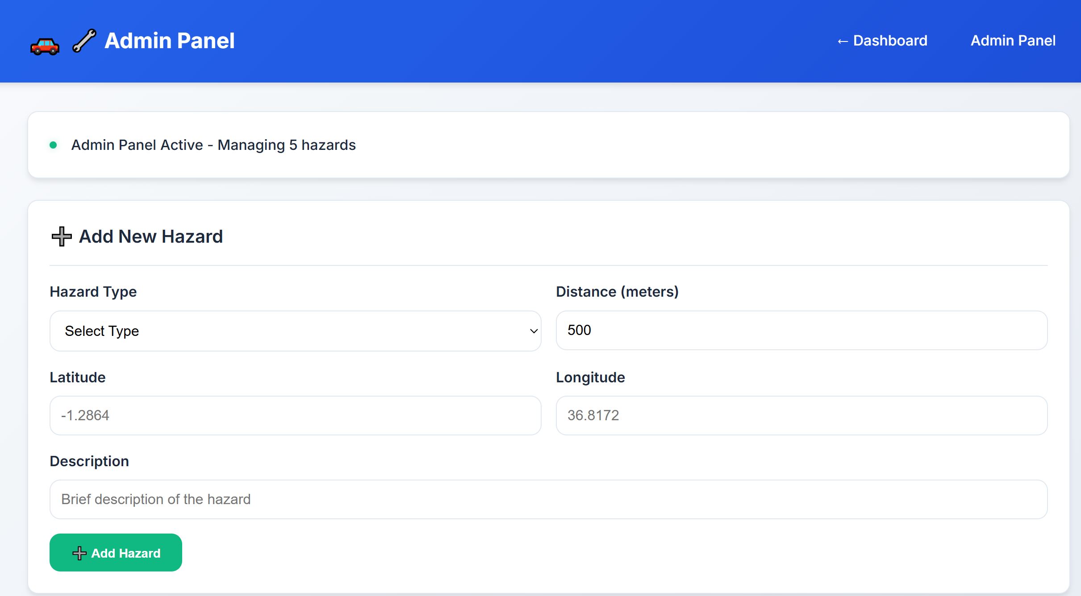The height and width of the screenshot is (596, 1081).
Task: Click the chevron on the Select Type dropdown
Action: [533, 331]
